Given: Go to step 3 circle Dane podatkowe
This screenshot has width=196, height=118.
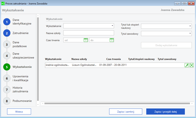Looking at the screenshot, I should [7, 44].
